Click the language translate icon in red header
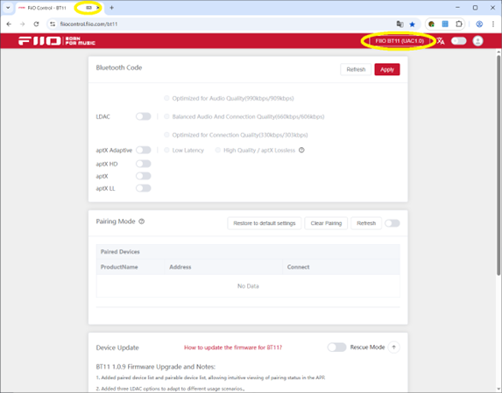This screenshot has height=393, width=502. coord(441,41)
